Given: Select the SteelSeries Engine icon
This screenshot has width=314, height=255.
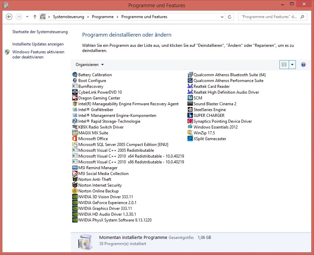Looking at the screenshot, I should pyautogui.click(x=190, y=109).
